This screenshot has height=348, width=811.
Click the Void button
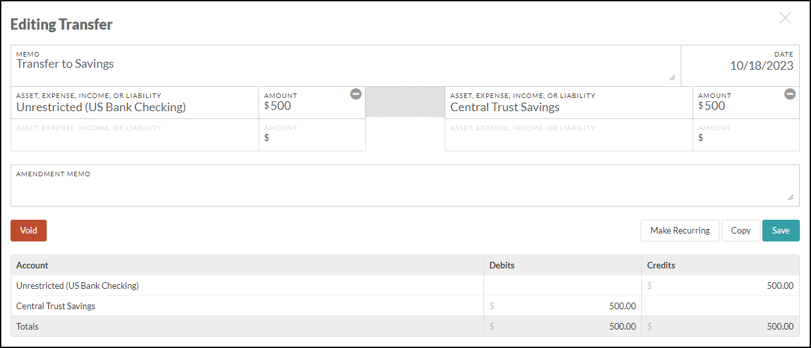(x=28, y=230)
